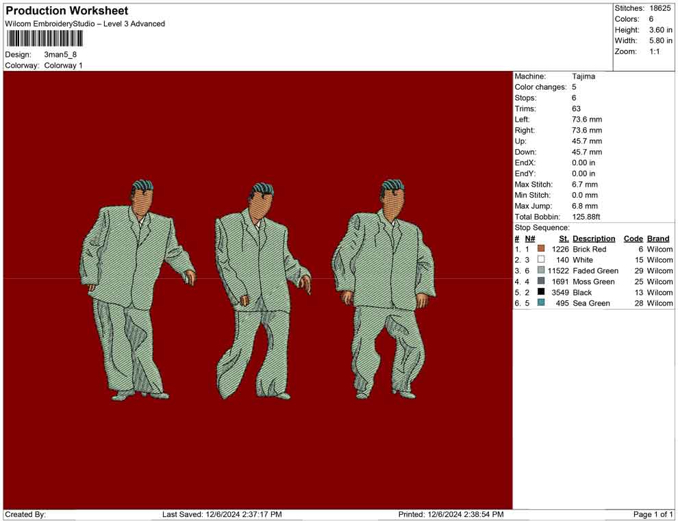
Task: Click the Production Worksheet title
Action: (x=67, y=11)
